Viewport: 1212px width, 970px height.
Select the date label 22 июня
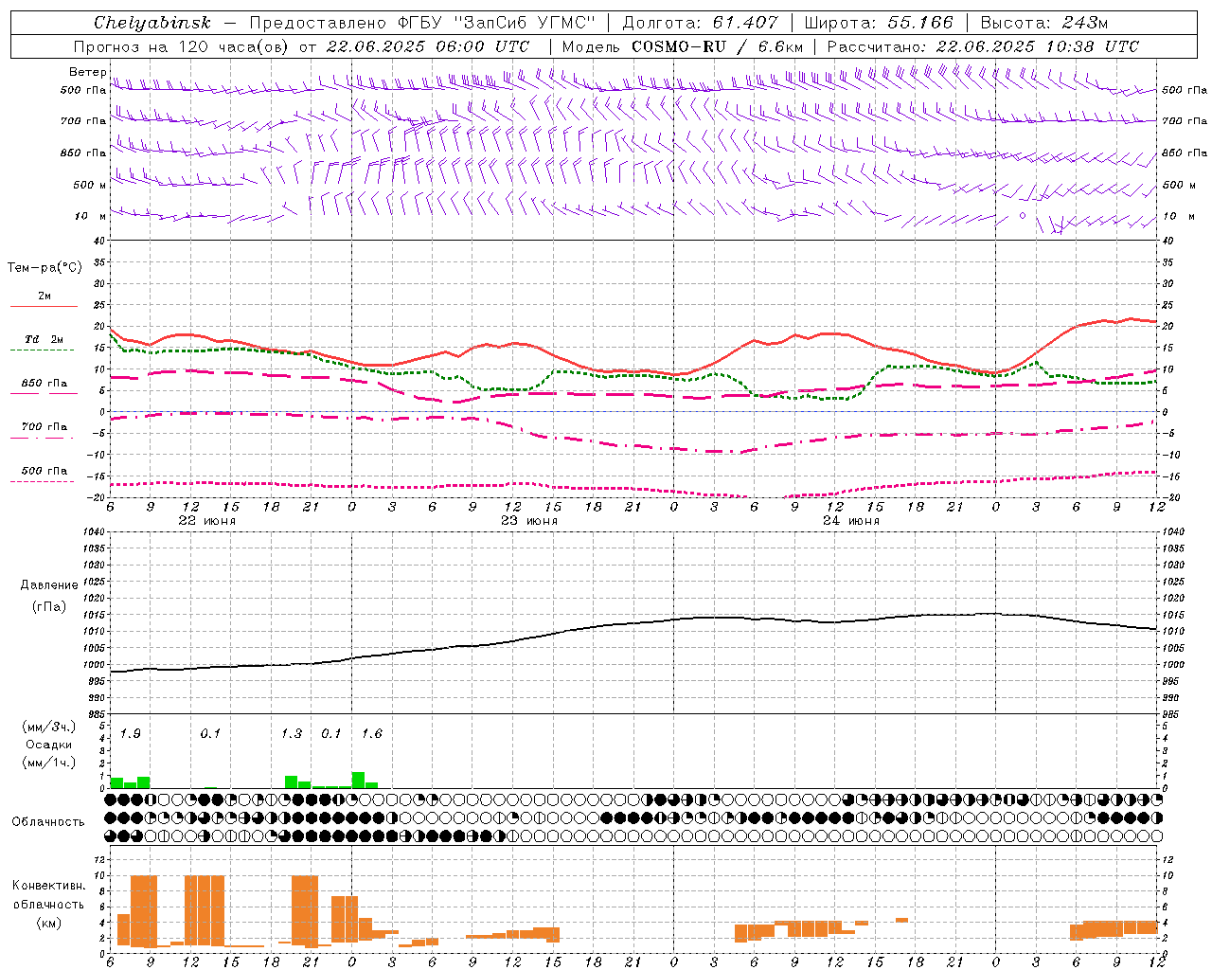click(207, 521)
